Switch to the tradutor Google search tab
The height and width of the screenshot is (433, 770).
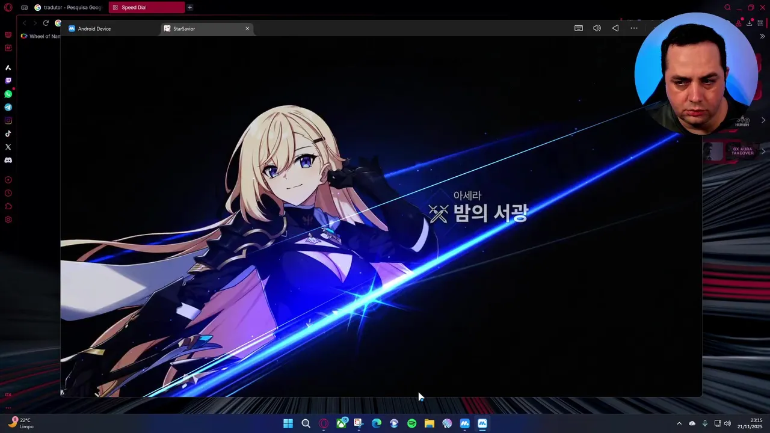[x=68, y=7]
